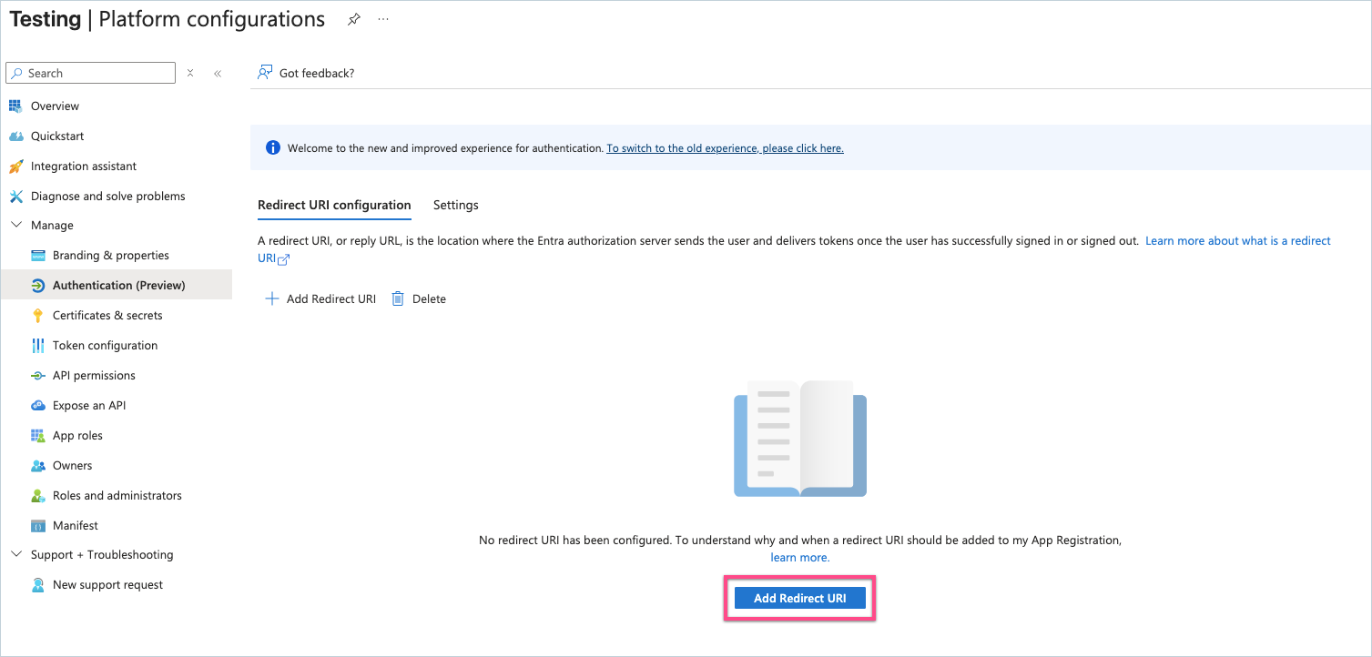This screenshot has width=1372, height=657.
Task: Click the Diagnose and solve problems text
Action: 108,197
